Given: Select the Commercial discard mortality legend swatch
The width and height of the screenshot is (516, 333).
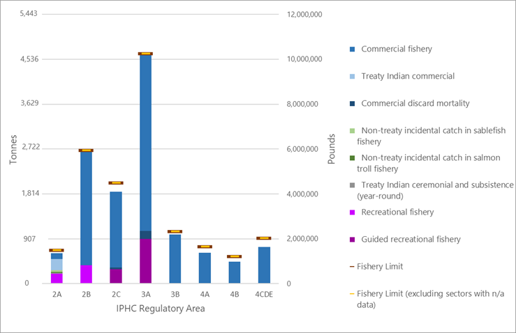Looking at the screenshot, I should coord(353,104).
